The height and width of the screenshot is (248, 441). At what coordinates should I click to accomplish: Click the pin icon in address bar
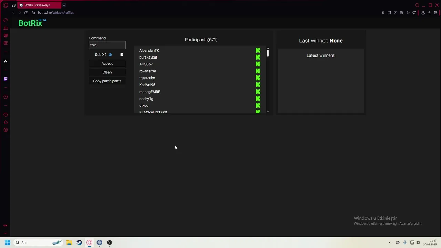pos(383,13)
